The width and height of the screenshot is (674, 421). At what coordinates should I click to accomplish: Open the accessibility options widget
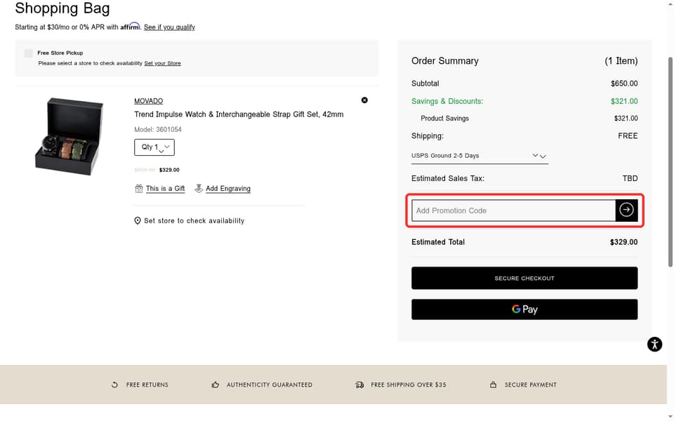click(654, 344)
